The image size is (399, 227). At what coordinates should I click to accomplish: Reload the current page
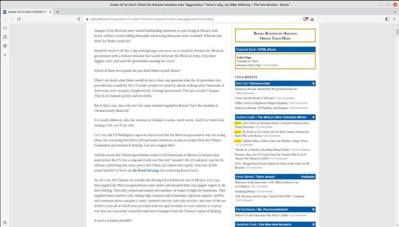coord(19,19)
